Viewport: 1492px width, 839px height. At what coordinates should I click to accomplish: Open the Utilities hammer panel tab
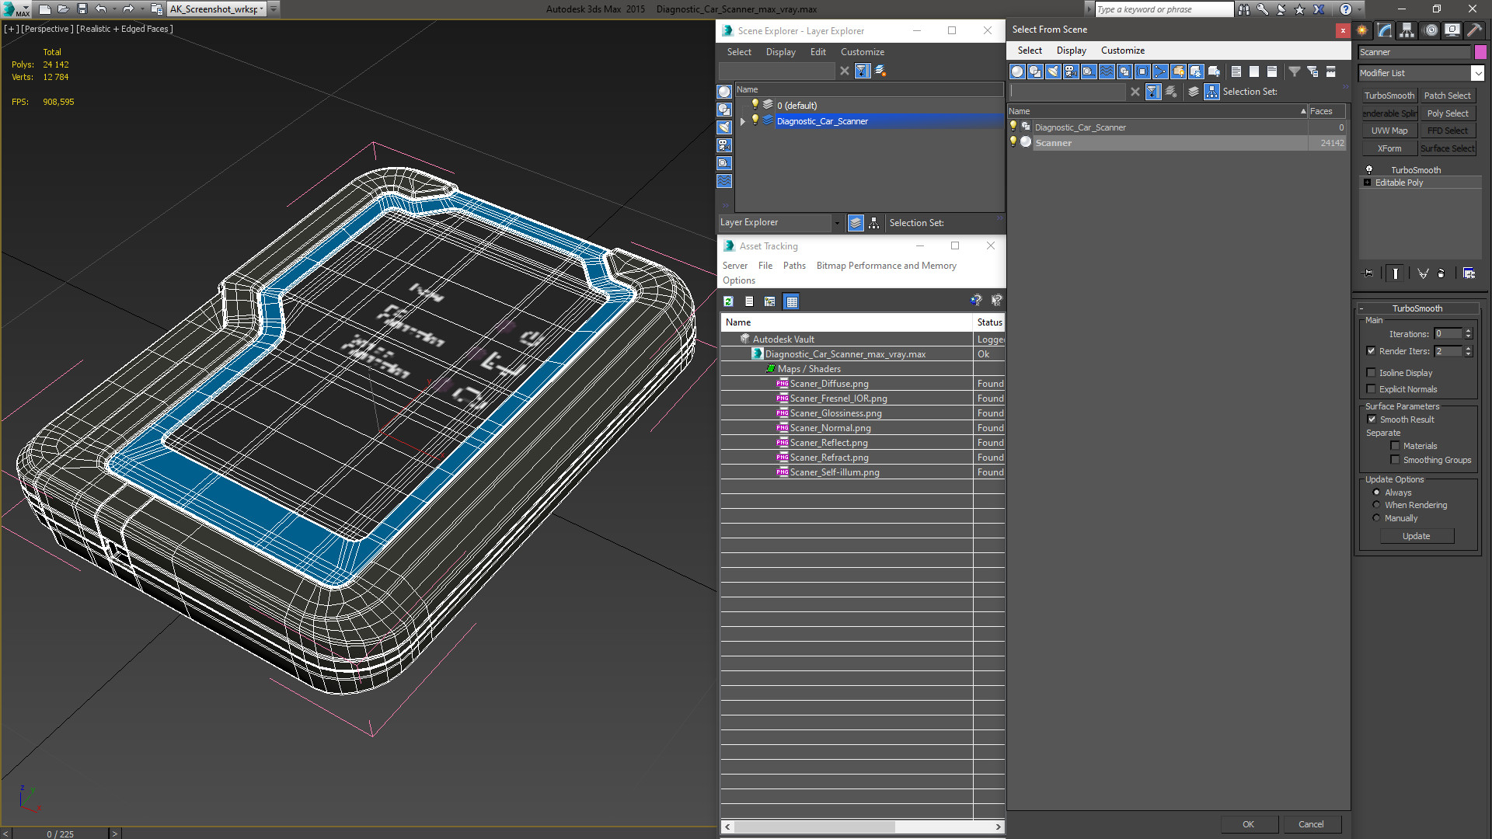click(x=1474, y=30)
